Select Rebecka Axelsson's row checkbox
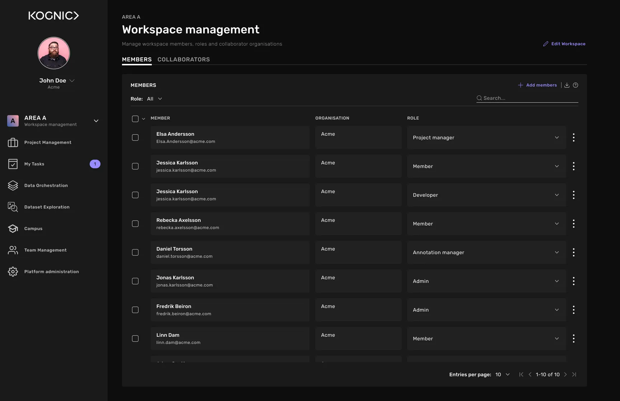 (x=135, y=224)
